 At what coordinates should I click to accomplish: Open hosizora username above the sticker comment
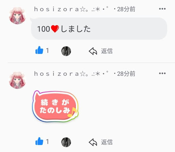[71, 74]
